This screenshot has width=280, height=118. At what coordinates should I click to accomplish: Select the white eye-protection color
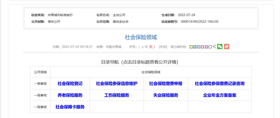210,47
